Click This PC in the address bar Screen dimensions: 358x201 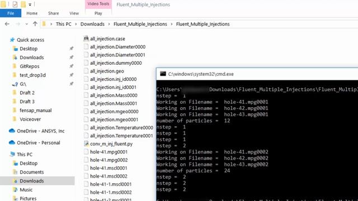[x=63, y=24]
